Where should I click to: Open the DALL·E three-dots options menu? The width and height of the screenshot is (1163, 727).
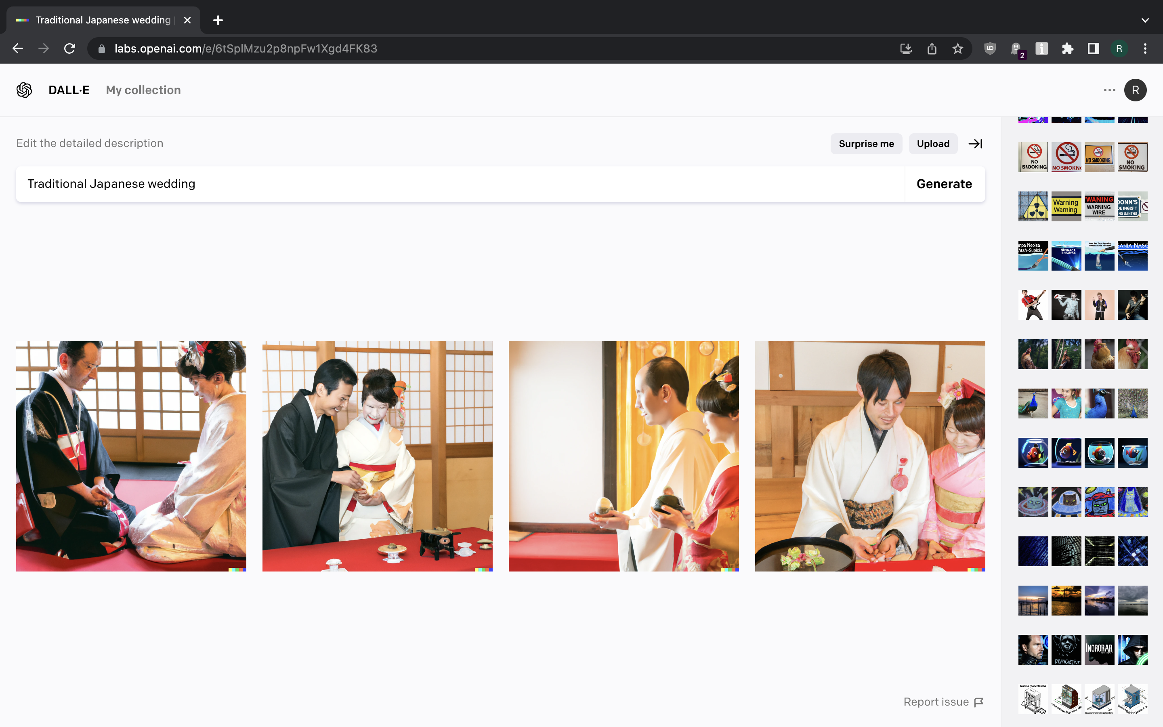1109,90
